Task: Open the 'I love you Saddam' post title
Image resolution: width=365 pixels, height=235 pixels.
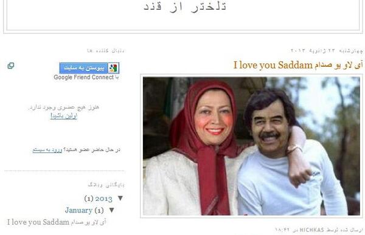Action: click(298, 66)
